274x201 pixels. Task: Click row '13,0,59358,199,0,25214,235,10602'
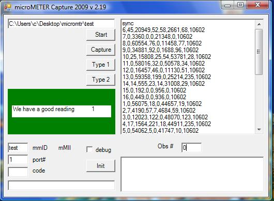point(166,77)
